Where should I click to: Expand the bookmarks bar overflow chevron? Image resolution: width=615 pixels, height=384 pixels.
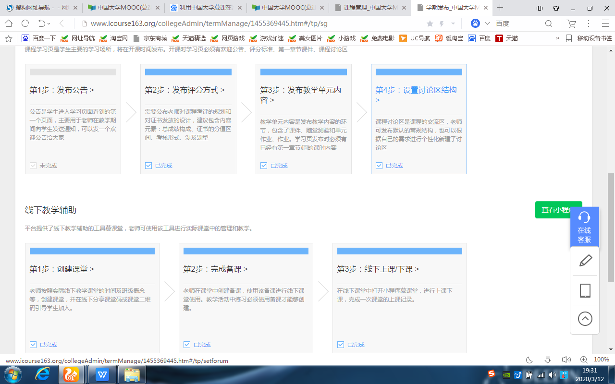pos(557,38)
